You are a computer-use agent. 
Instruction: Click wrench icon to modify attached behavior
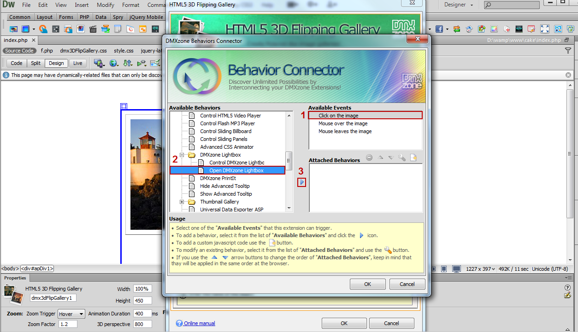pyautogui.click(x=402, y=157)
